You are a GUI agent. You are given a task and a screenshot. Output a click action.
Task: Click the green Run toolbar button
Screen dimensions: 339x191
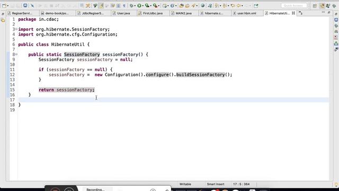[x=139, y=6]
